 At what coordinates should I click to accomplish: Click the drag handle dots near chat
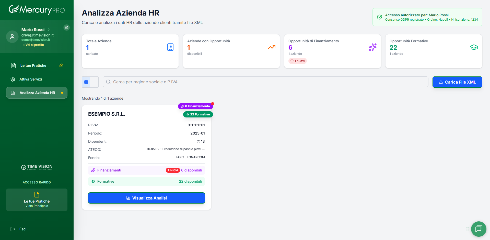coord(468,229)
